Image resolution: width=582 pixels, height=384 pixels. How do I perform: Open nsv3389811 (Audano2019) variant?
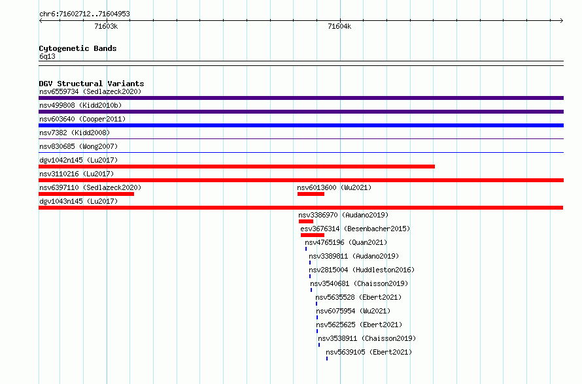pyautogui.click(x=354, y=256)
